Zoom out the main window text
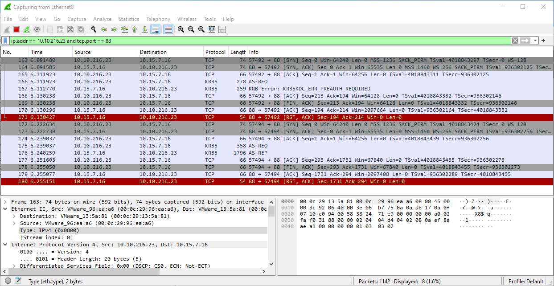The width and height of the screenshot is (554, 286). 191,29
